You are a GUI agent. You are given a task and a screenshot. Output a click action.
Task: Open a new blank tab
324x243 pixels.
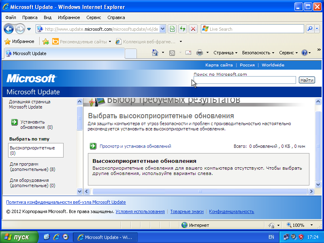tap(131, 54)
